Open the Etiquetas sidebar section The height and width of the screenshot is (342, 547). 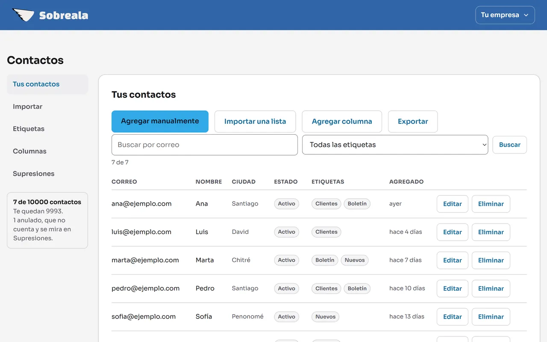(47, 129)
